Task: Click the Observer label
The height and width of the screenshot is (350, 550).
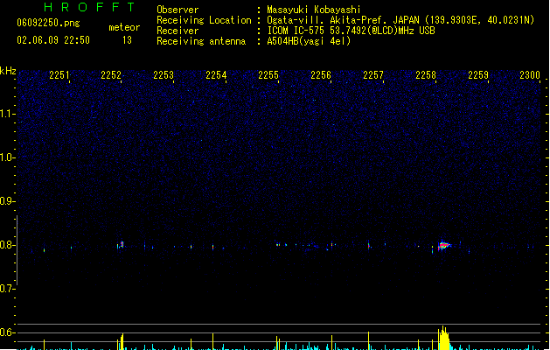Action: point(178,10)
